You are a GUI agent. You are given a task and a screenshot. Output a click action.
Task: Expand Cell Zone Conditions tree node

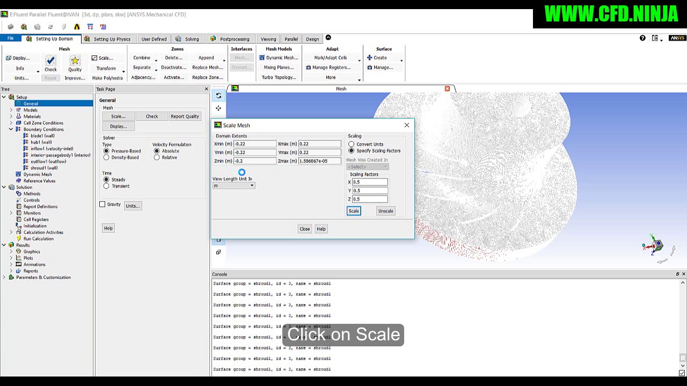pos(11,123)
